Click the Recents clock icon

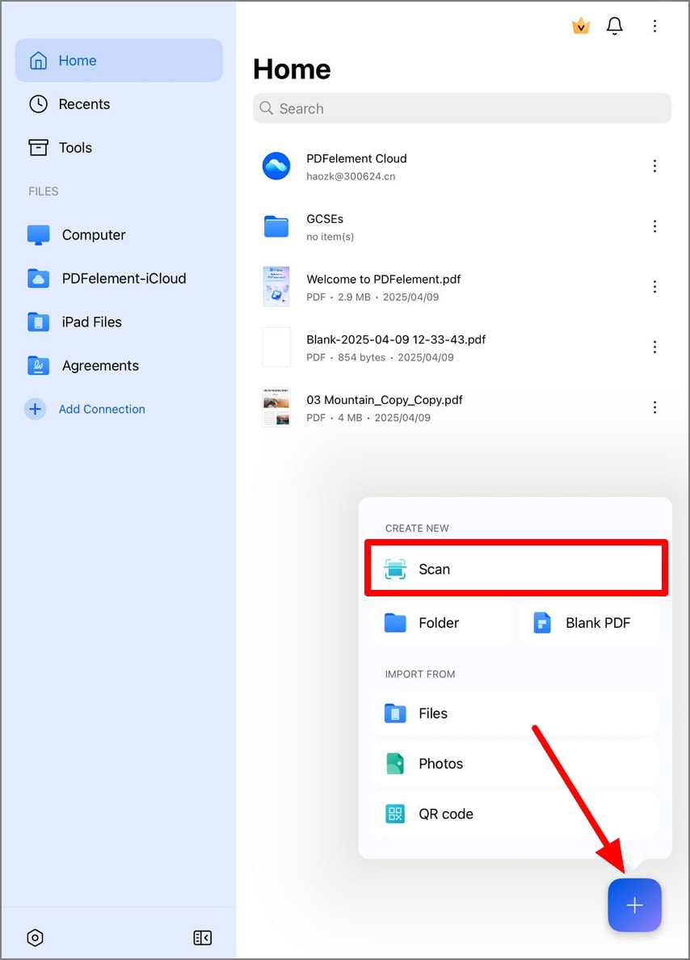click(39, 104)
